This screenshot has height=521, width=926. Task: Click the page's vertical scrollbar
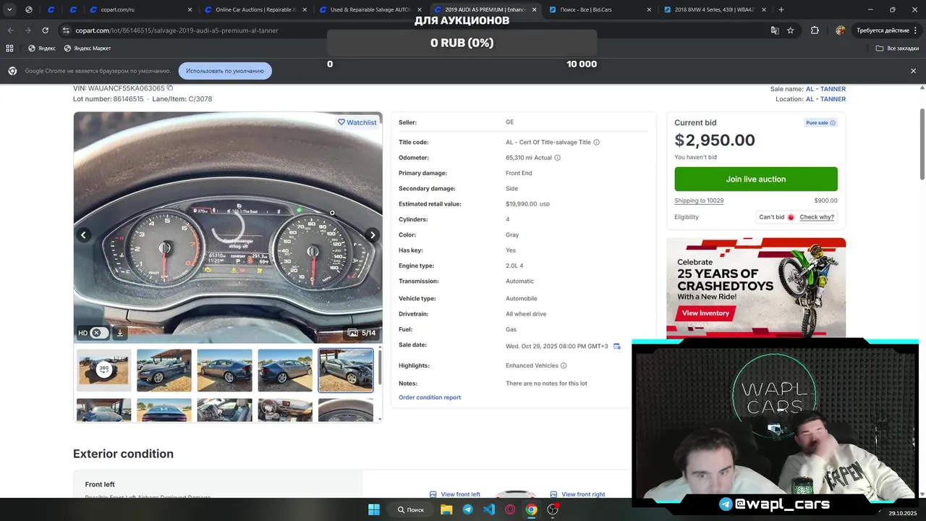(922, 145)
